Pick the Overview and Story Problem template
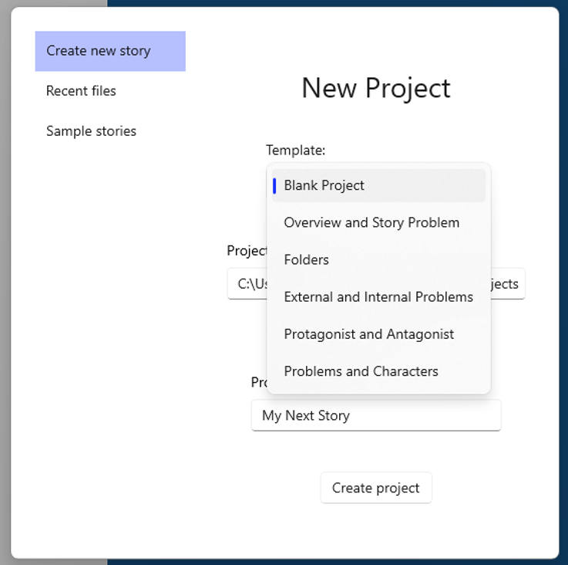 click(x=371, y=222)
